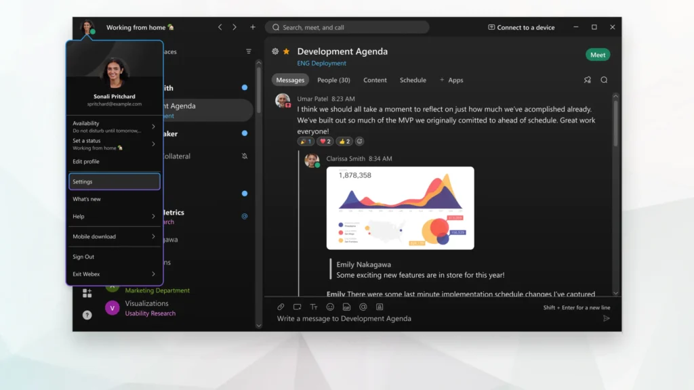Switch to the People (30) tab
Screen dimensions: 694x390
[x=333, y=79]
